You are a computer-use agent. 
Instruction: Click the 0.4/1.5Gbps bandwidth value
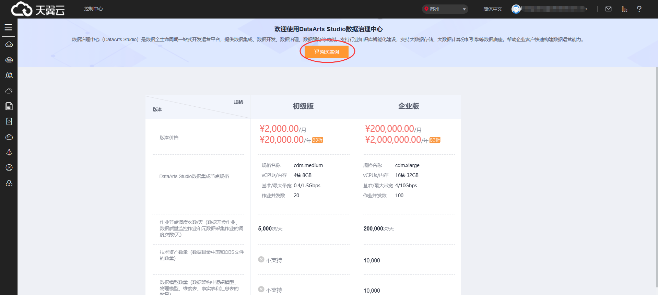click(307, 186)
